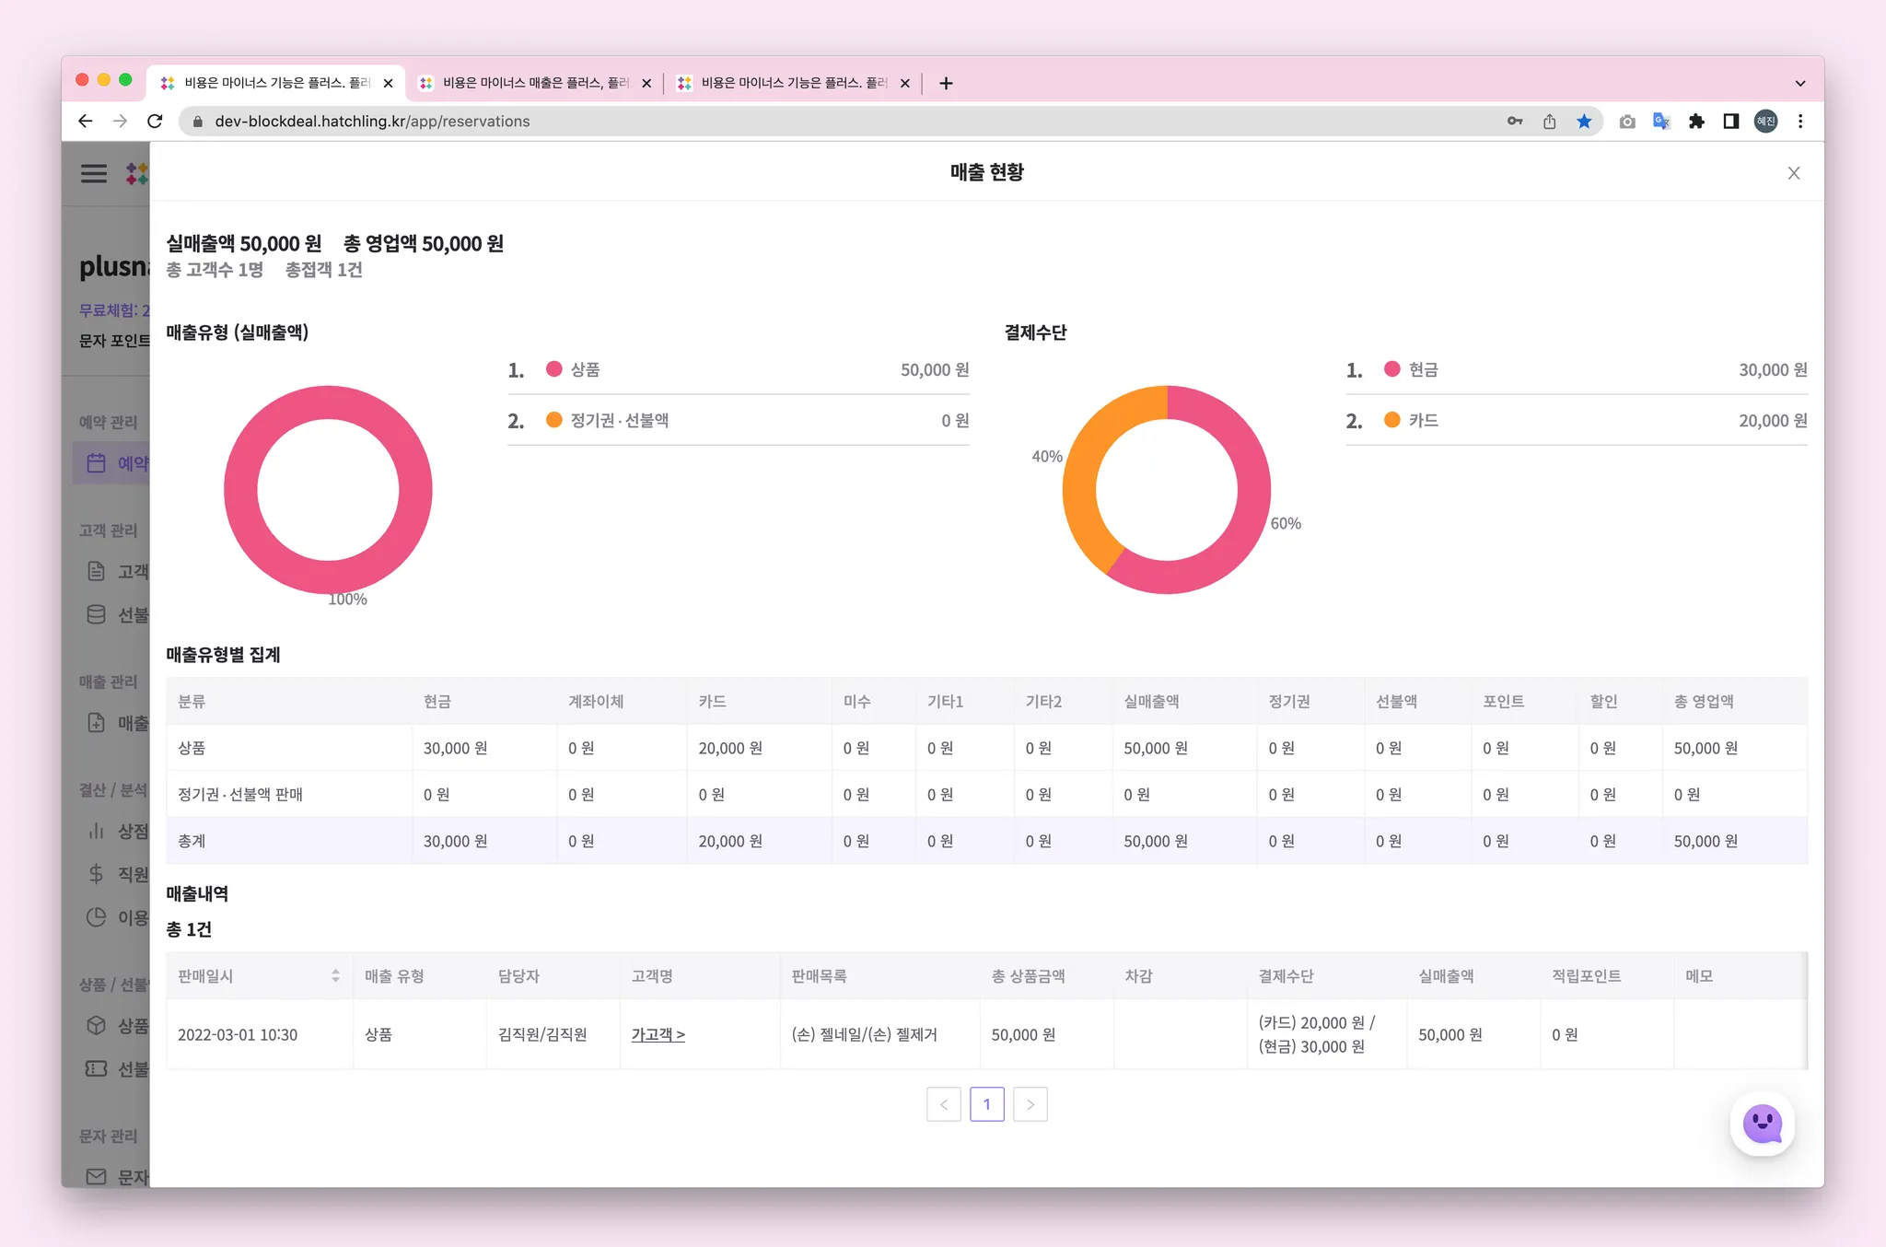Click the share page icon

[1550, 122]
